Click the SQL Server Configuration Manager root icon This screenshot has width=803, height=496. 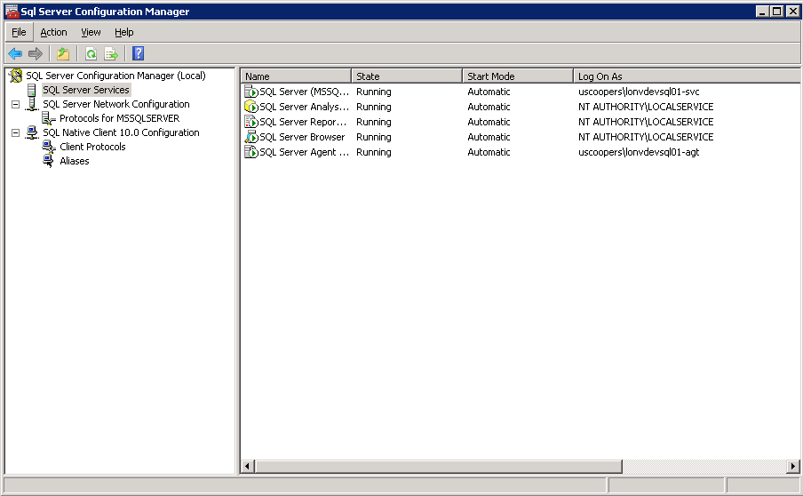[16, 76]
